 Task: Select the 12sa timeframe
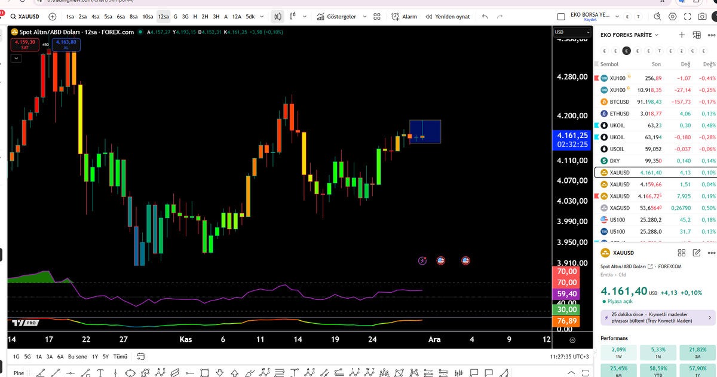pyautogui.click(x=163, y=17)
